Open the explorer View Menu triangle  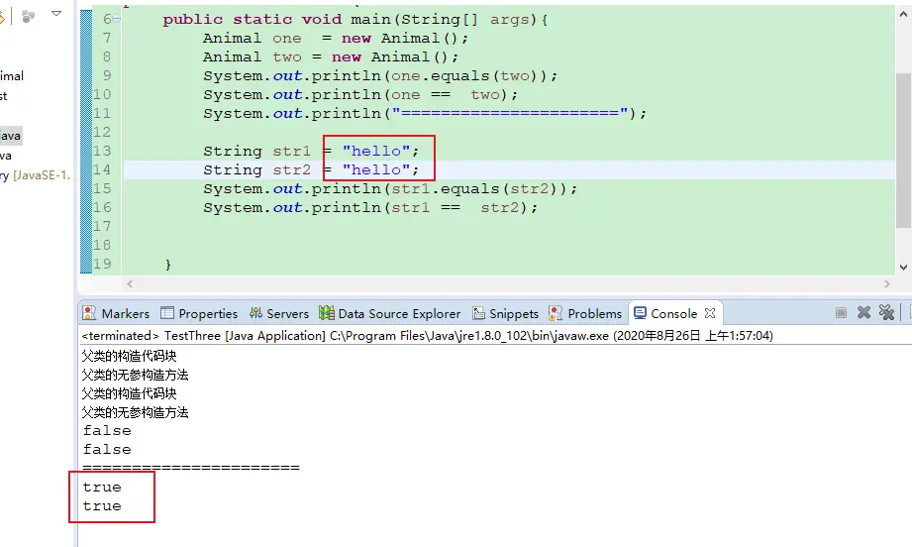point(55,15)
